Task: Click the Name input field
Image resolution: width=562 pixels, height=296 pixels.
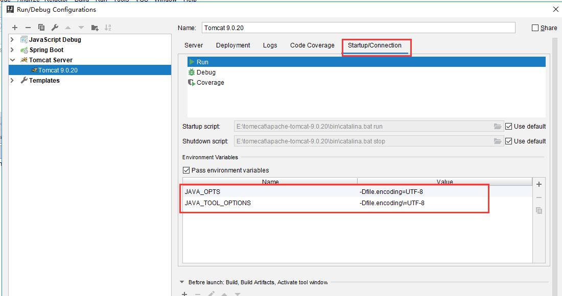Action: 359,28
